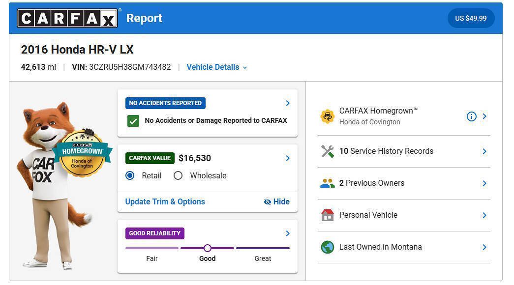Click the Personal Vehicle house icon
This screenshot has width=514, height=285.
[327, 215]
